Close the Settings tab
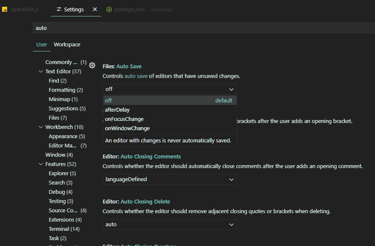 [x=95, y=9]
